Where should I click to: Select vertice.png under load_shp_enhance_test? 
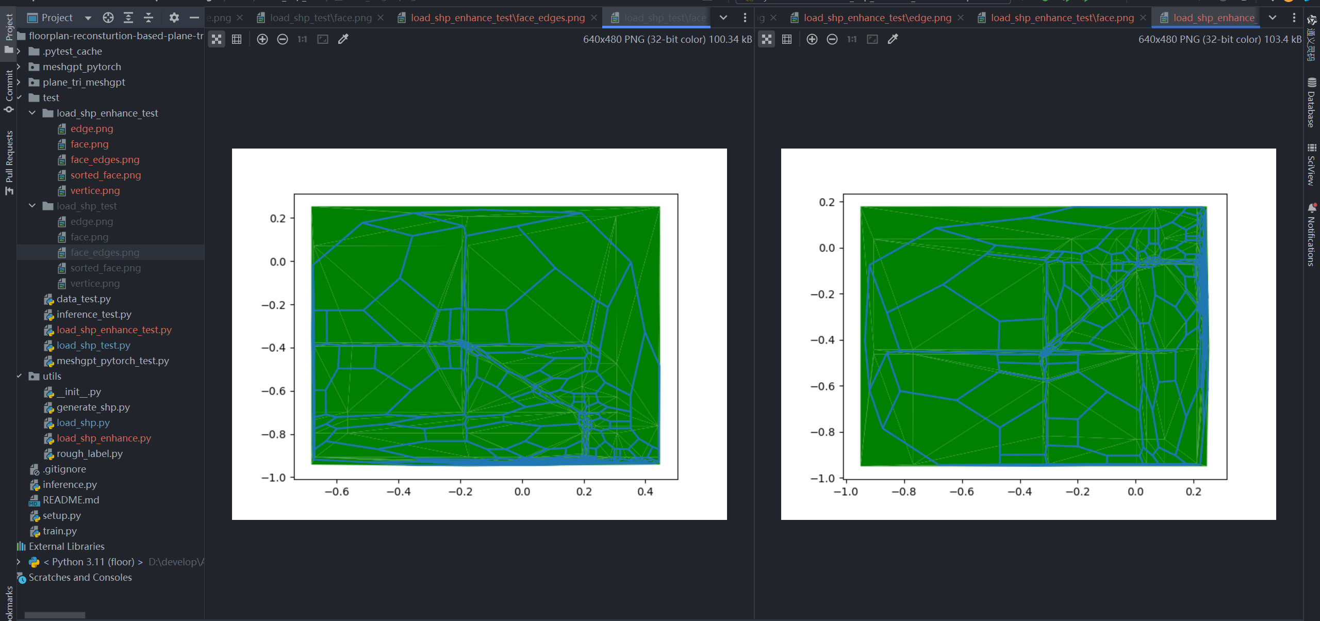[95, 190]
